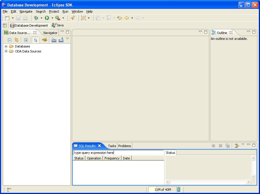
Task: Minimize the editor area panel
Action: (x=200, y=31)
